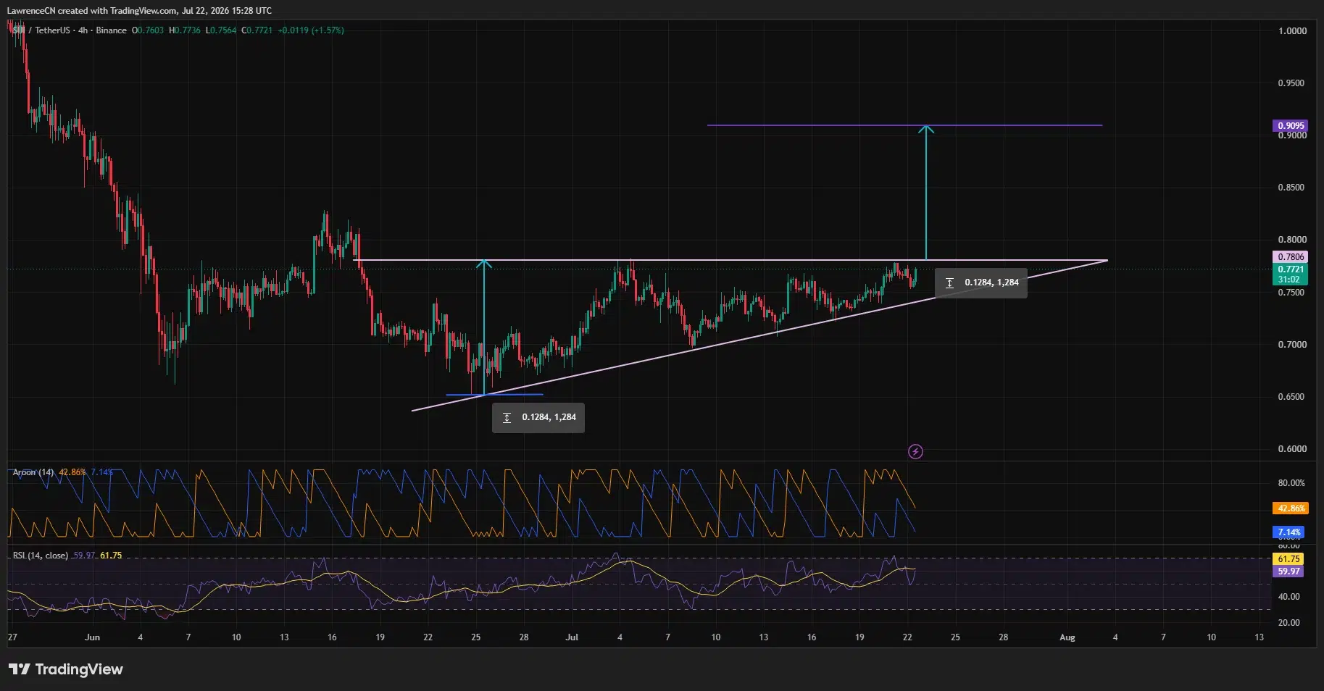Click the 0.6500 price axis label

pyautogui.click(x=1292, y=397)
